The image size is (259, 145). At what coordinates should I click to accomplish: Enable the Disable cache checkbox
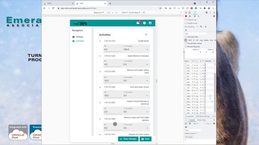[x=186, y=23]
